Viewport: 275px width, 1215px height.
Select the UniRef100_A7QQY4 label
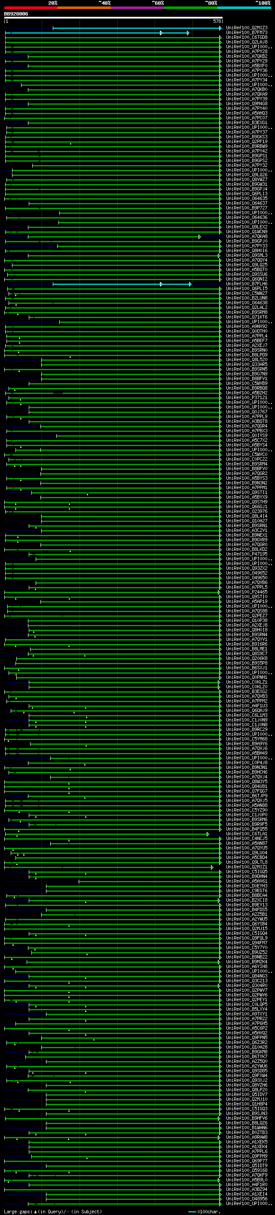click(247, 260)
